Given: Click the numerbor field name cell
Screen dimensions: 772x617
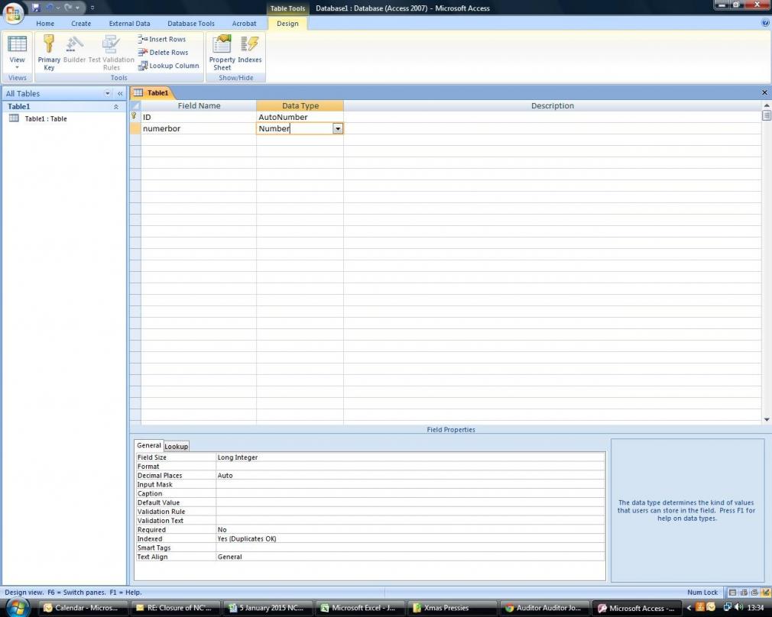Looking at the screenshot, I should click(199, 128).
